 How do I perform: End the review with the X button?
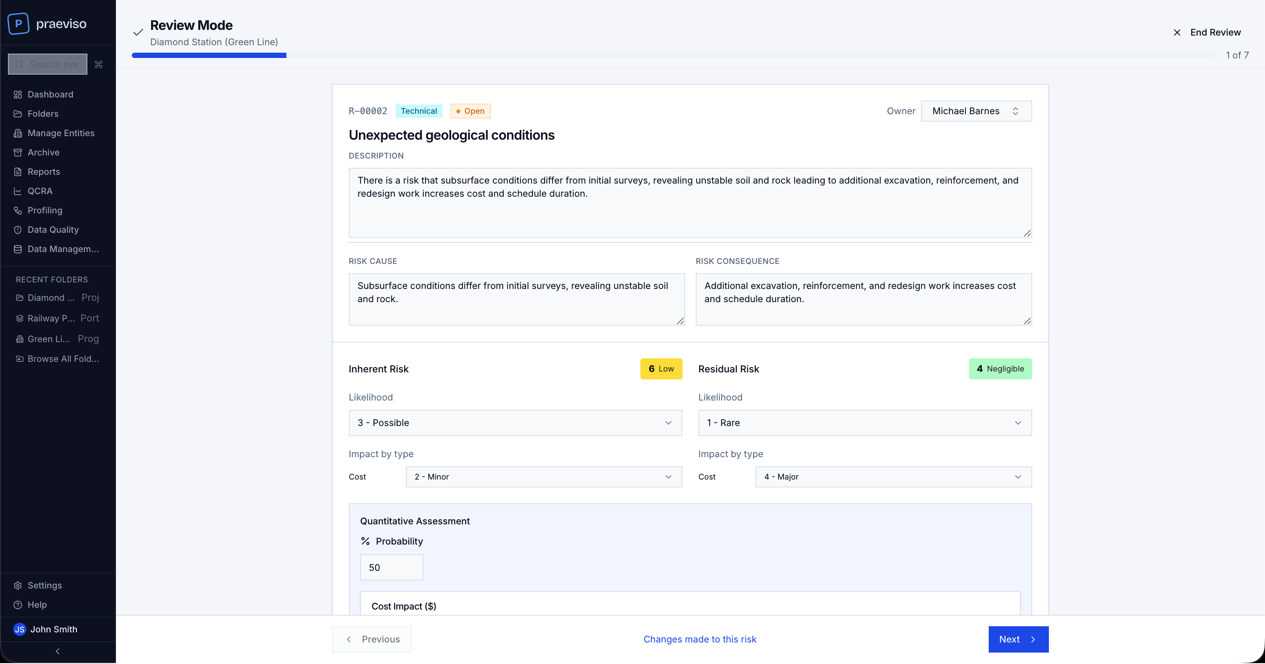click(1177, 32)
